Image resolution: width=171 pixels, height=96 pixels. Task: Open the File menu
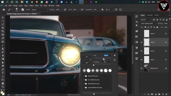[6, 6]
